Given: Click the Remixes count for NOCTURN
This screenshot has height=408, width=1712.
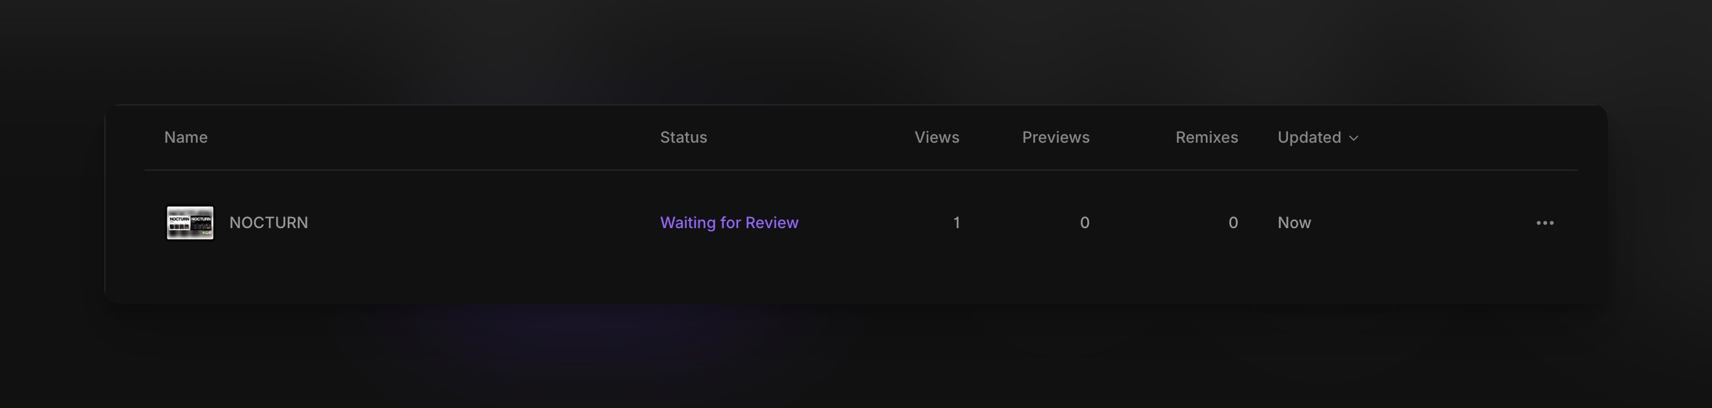Looking at the screenshot, I should point(1233,223).
